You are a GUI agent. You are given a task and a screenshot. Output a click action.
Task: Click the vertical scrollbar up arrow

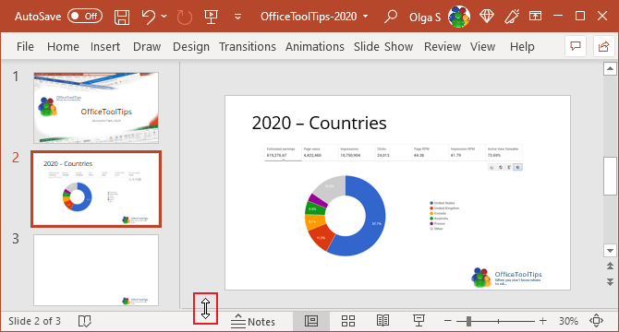(610, 69)
